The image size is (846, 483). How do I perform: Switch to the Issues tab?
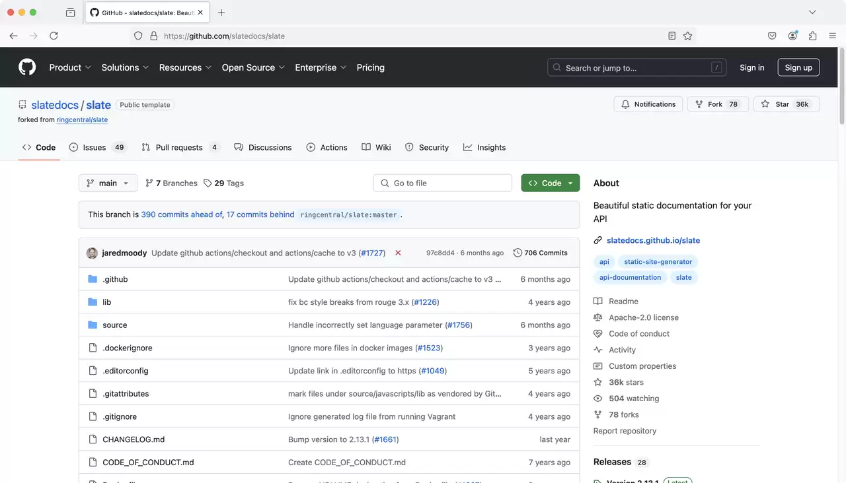click(x=97, y=147)
